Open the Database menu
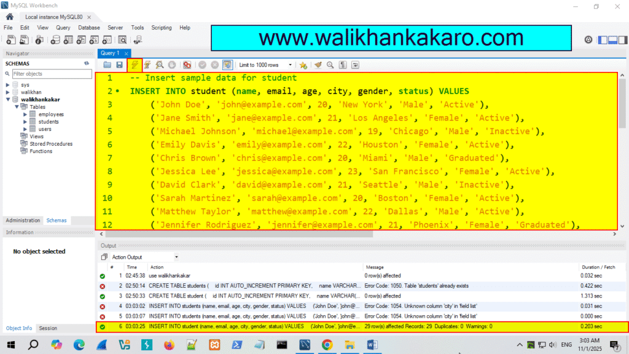 click(x=88, y=27)
